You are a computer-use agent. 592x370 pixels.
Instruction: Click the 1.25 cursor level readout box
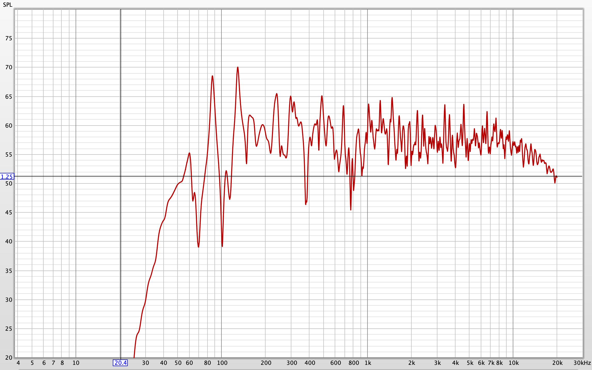click(7, 177)
